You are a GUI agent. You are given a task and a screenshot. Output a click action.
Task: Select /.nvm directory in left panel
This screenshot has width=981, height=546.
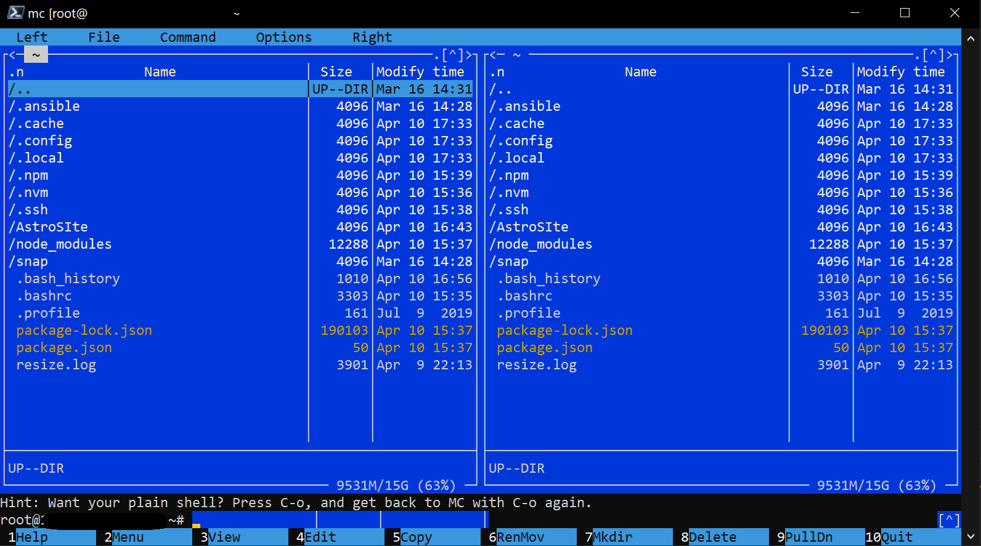[240, 193]
